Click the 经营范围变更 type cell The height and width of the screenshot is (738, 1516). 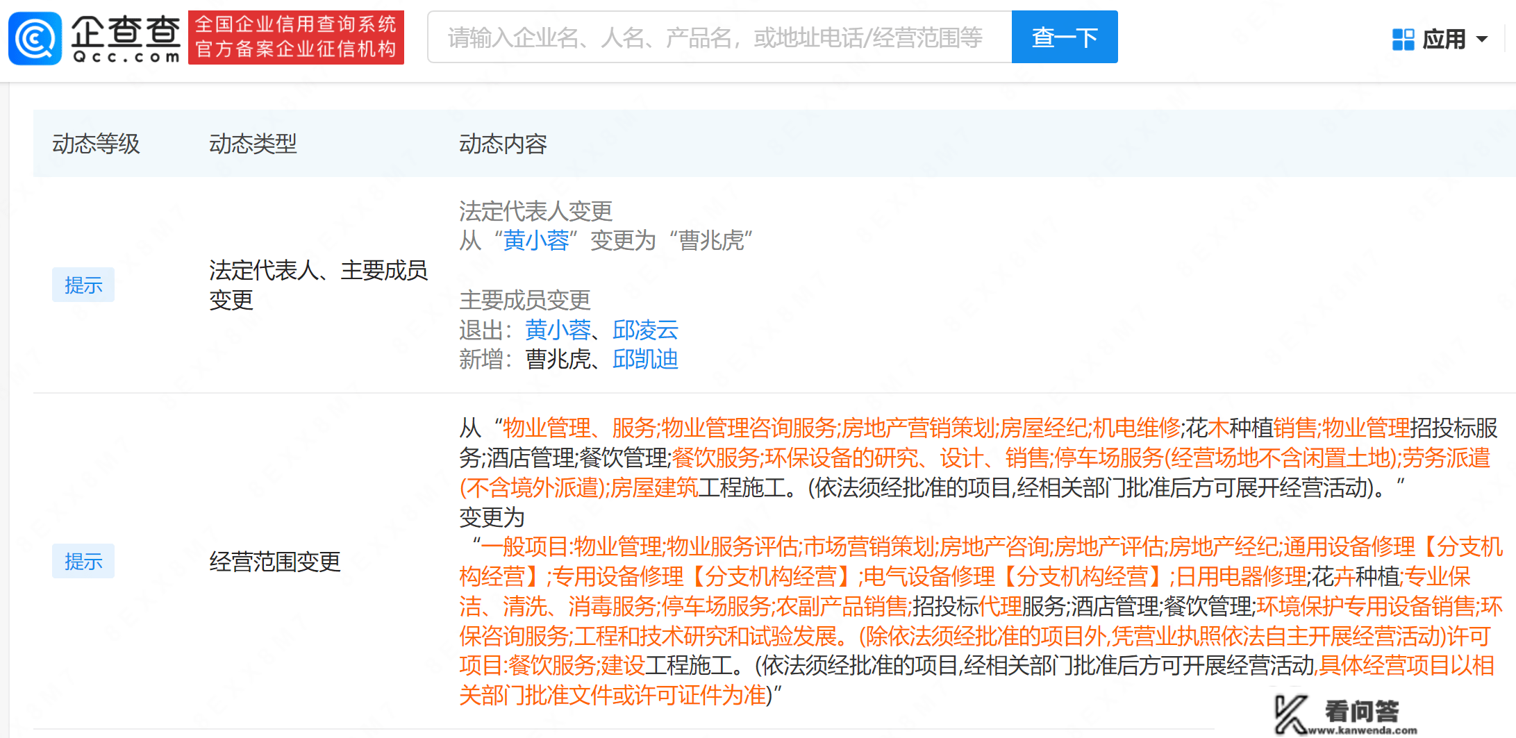[x=275, y=562]
